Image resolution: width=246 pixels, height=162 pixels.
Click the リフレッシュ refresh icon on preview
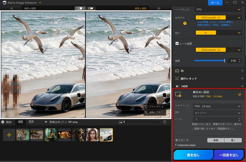(x=146, y=106)
